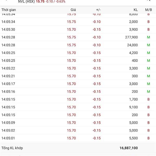Click the +/- column header
The image size is (156, 156).
click(98, 10)
